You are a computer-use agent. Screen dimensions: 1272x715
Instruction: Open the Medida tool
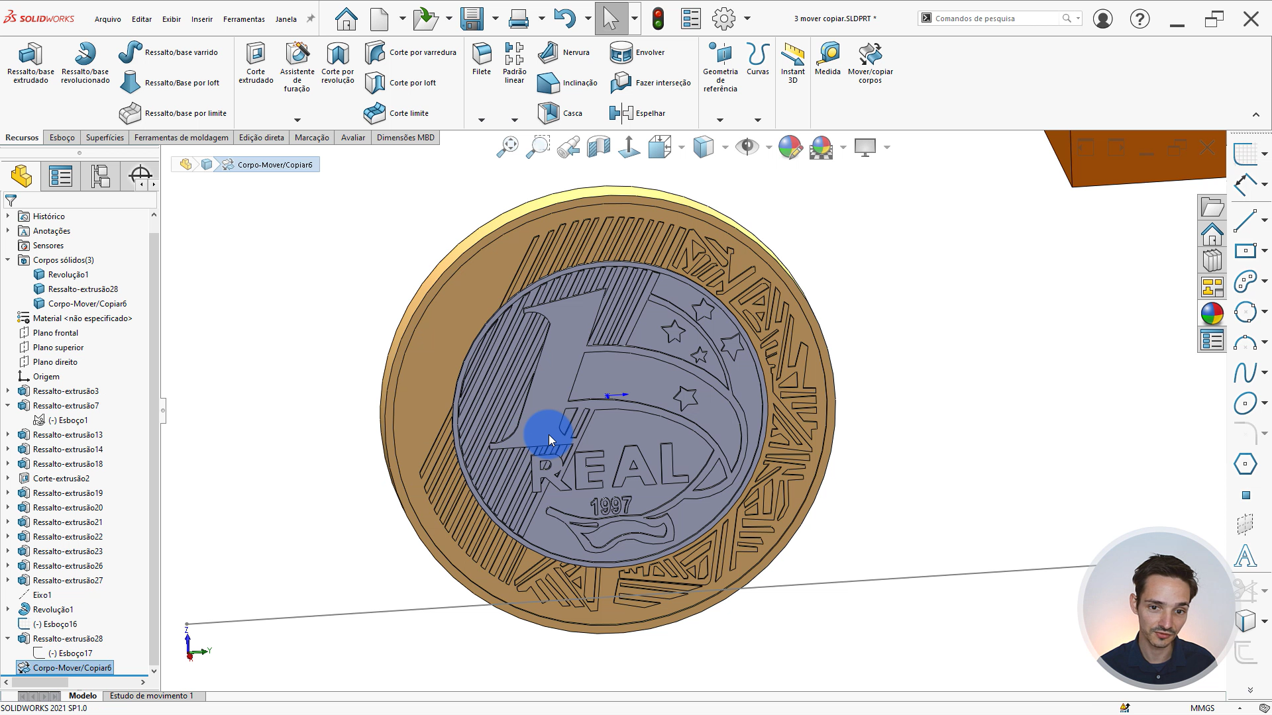827,59
